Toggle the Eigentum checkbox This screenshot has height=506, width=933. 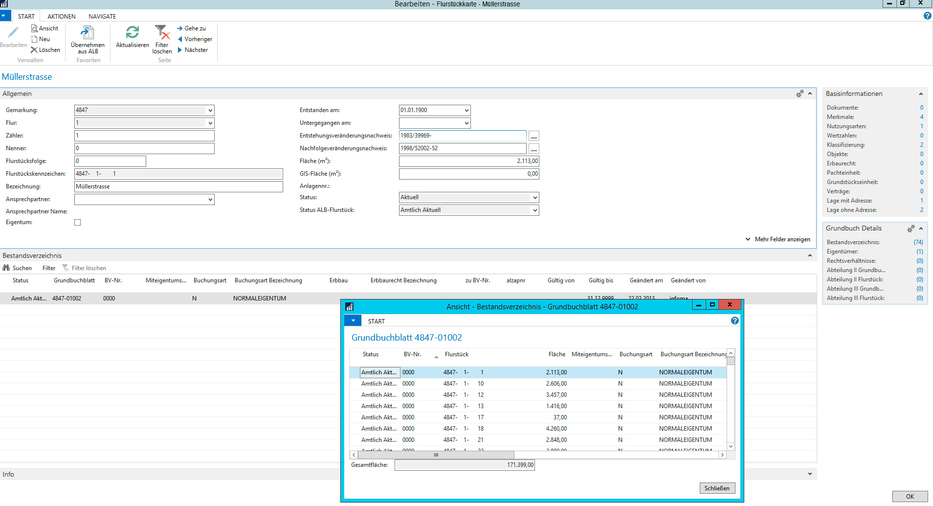(77, 223)
